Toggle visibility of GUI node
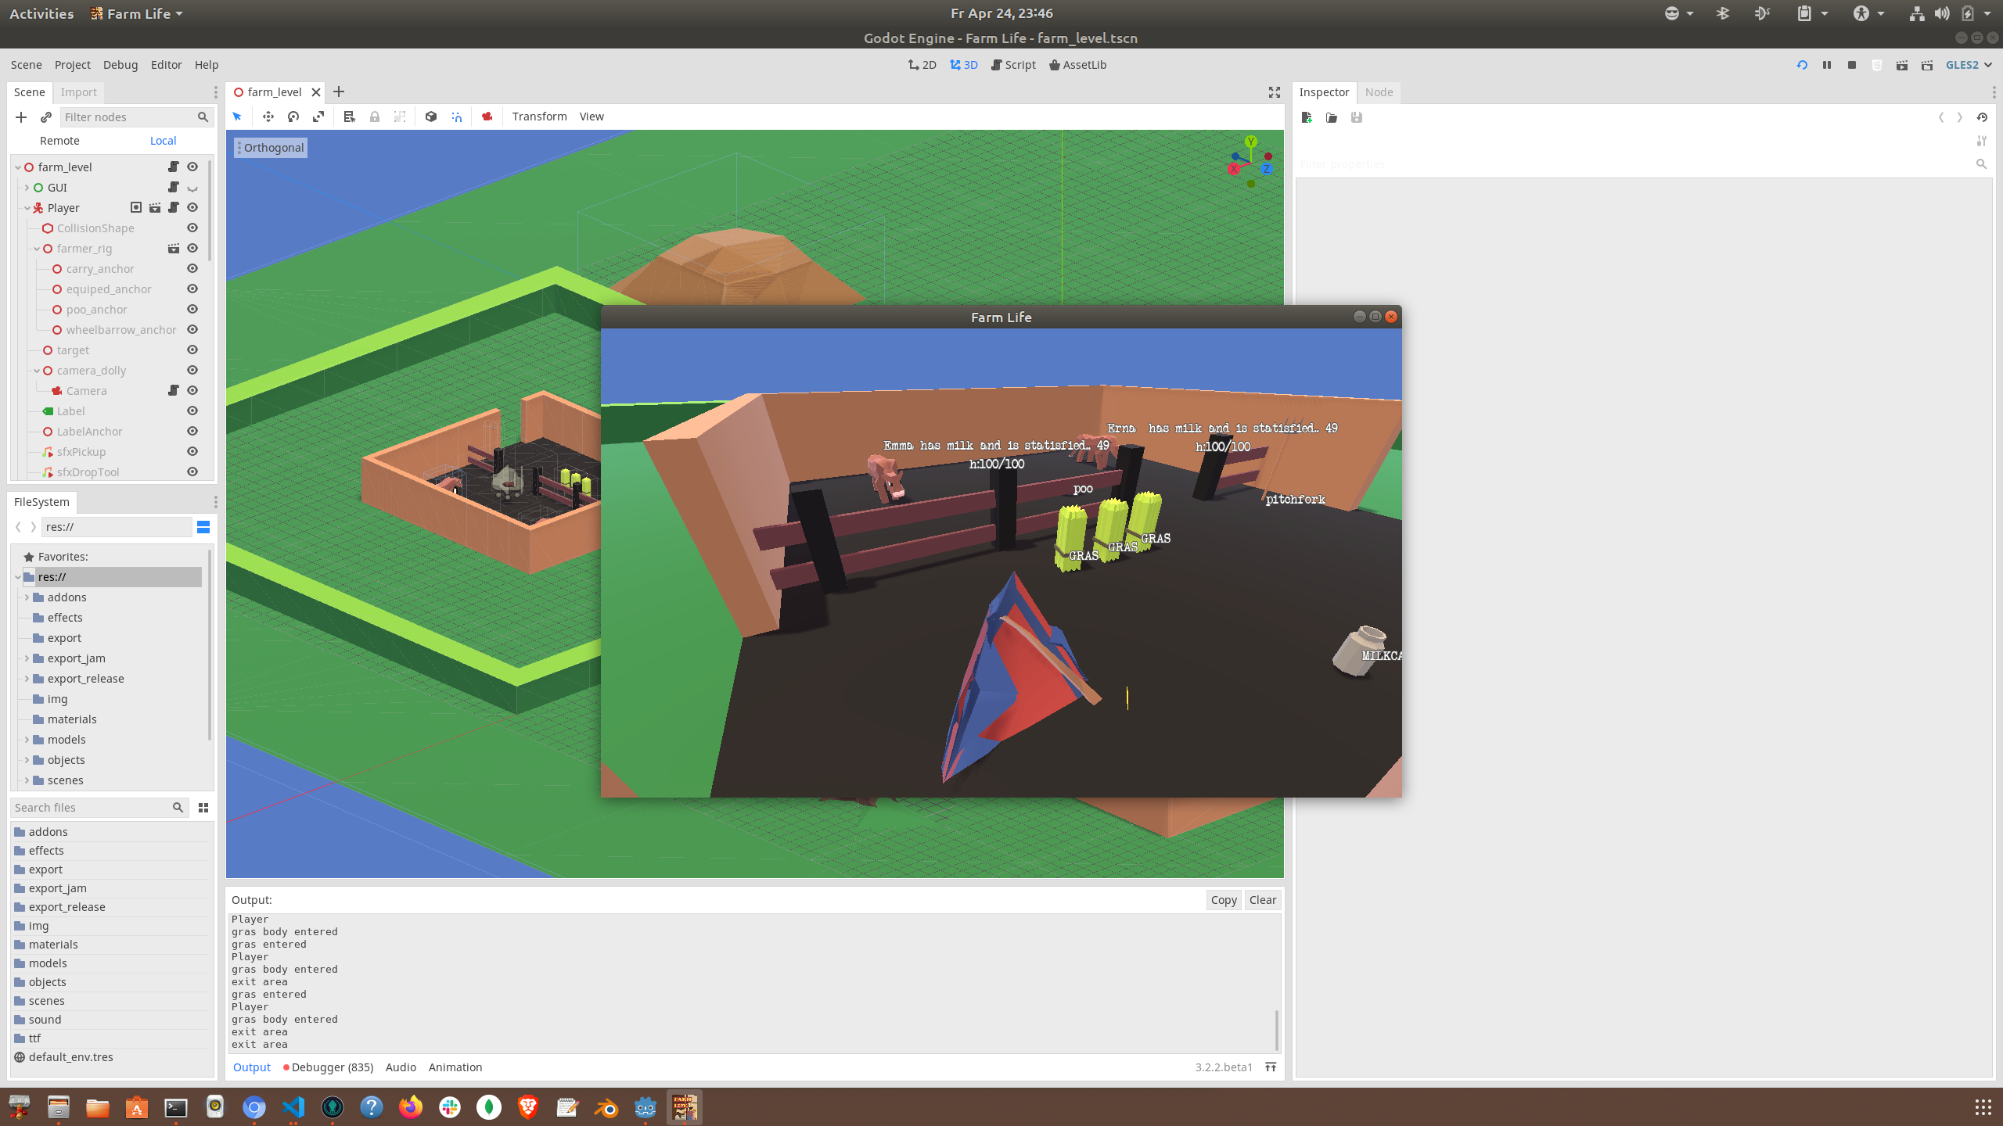Screen dimensions: 2003x1126 coord(192,188)
